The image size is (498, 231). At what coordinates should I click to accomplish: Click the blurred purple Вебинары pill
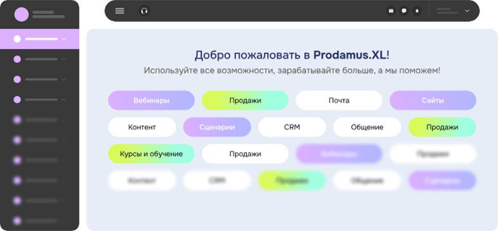point(339,154)
